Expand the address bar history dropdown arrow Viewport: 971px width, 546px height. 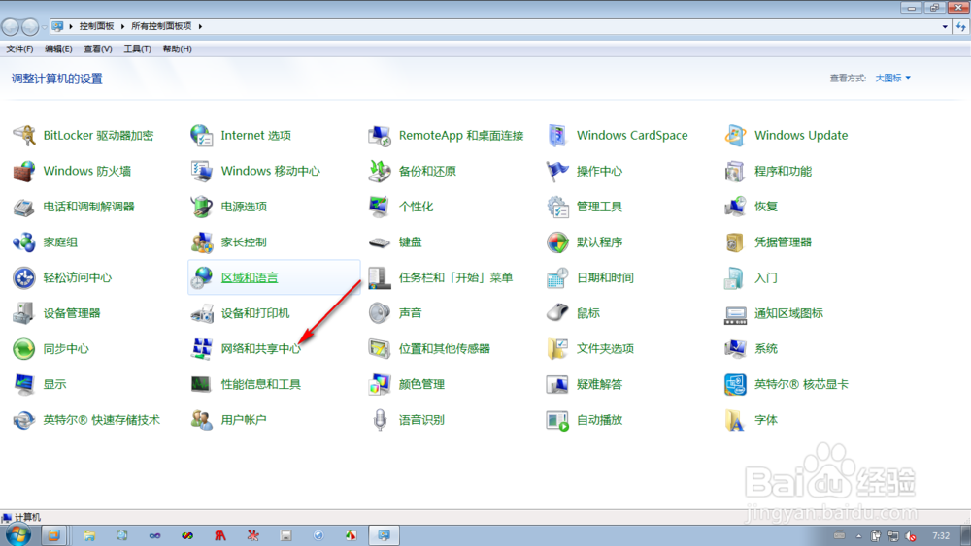(x=945, y=26)
